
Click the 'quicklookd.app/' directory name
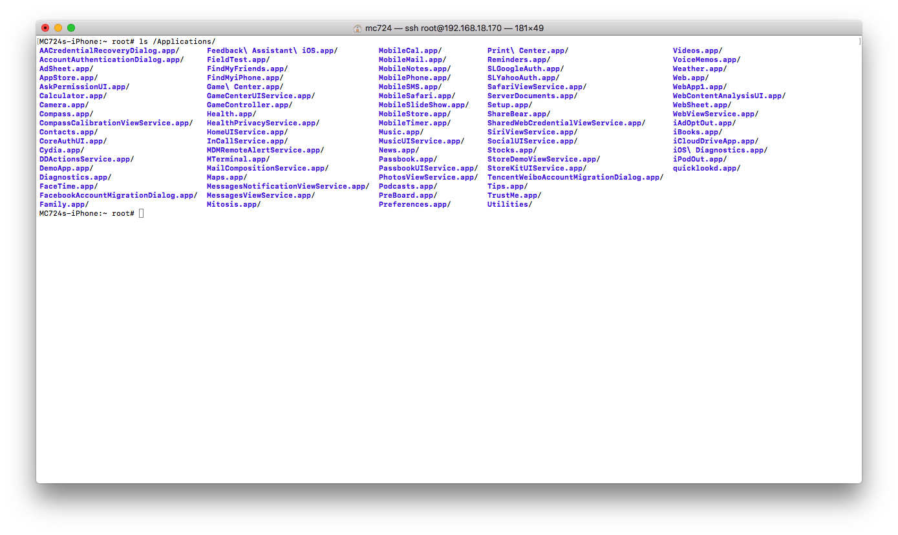tap(707, 168)
